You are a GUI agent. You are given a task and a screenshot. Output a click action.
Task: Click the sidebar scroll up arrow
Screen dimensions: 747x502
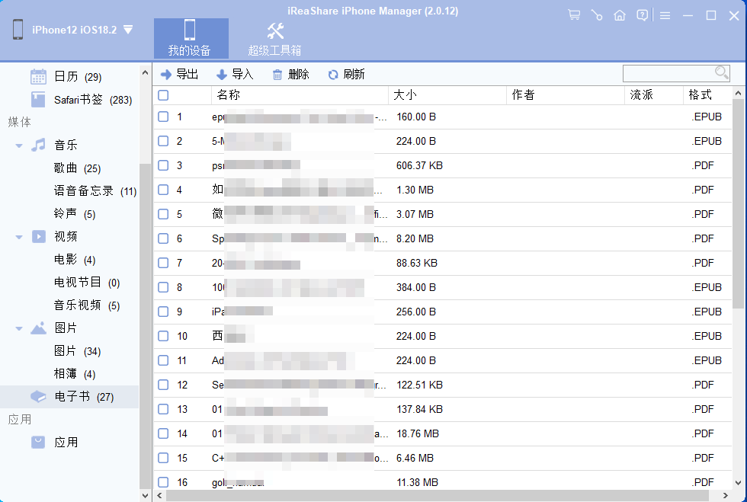pyautogui.click(x=146, y=73)
